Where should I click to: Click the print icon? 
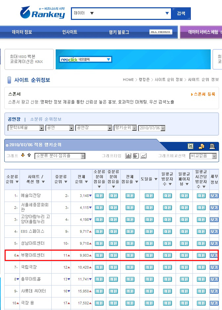tap(212, 146)
